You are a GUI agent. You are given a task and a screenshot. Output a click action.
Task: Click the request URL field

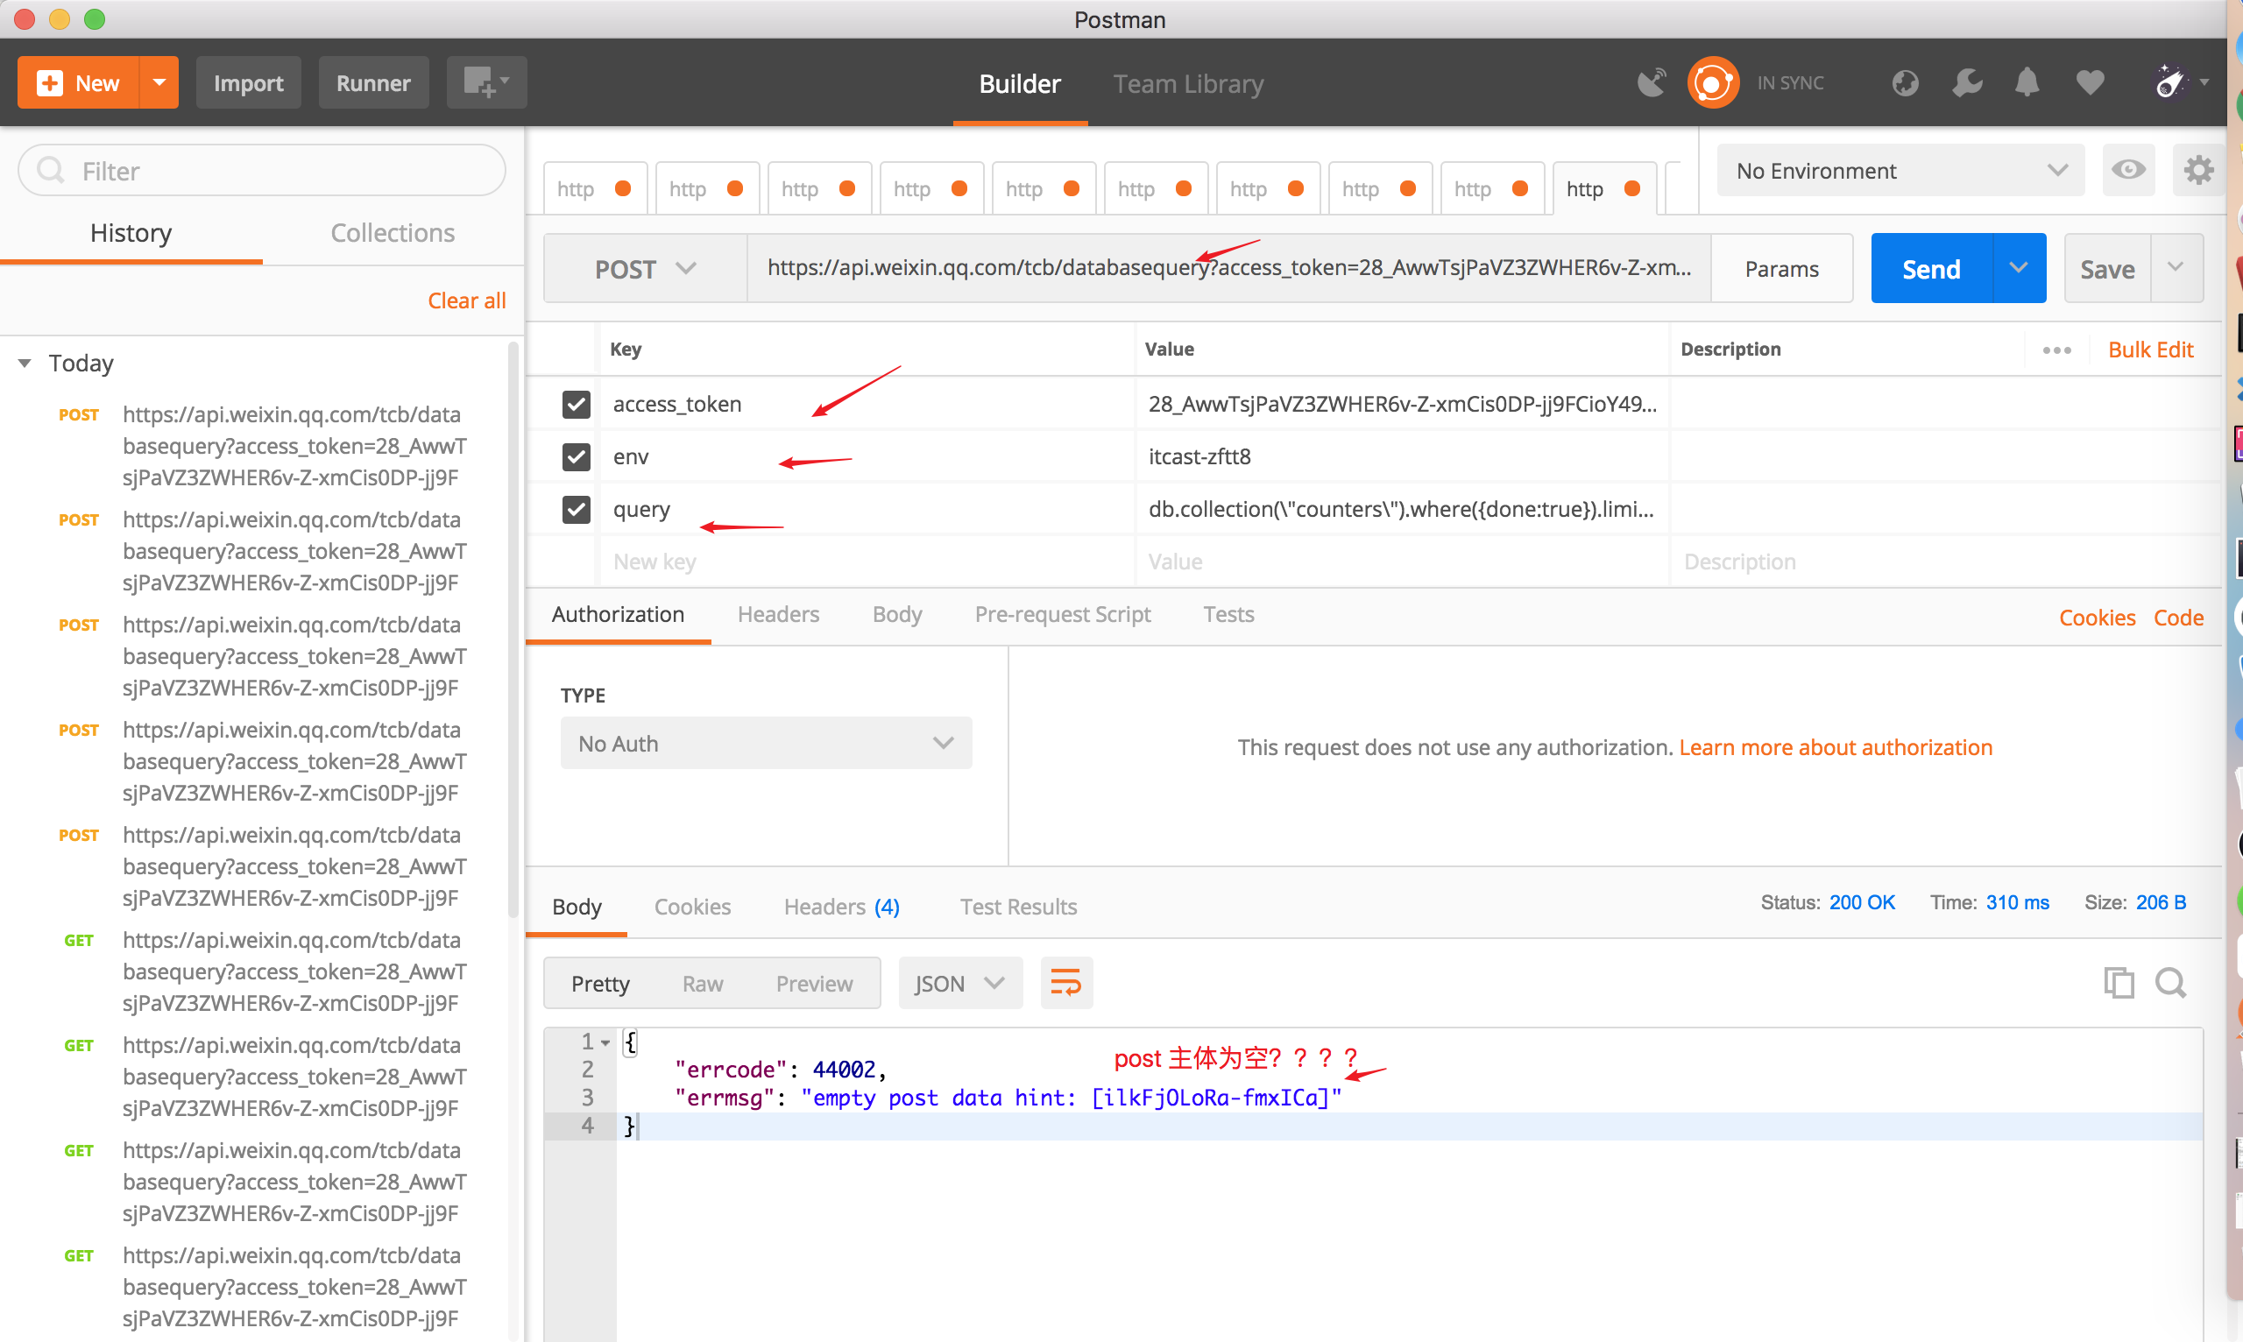pos(1229,268)
